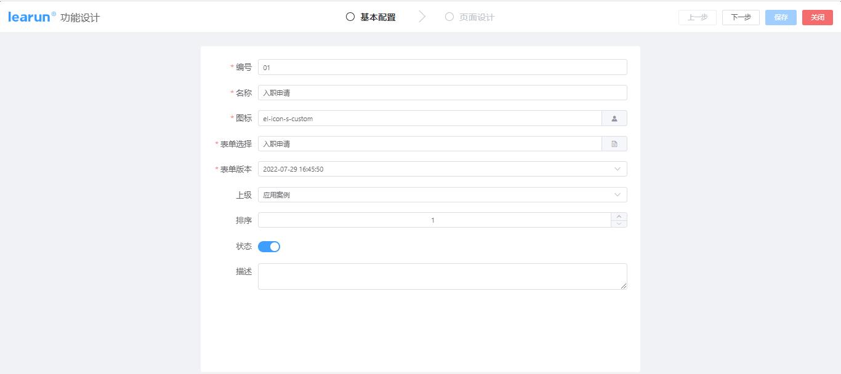Screen dimensions: 841x374
Task: Click the arrow icon between the two steps
Action: 422,17
